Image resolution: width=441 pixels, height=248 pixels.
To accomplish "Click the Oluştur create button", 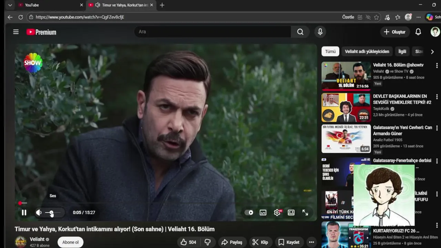I will (x=395, y=32).
